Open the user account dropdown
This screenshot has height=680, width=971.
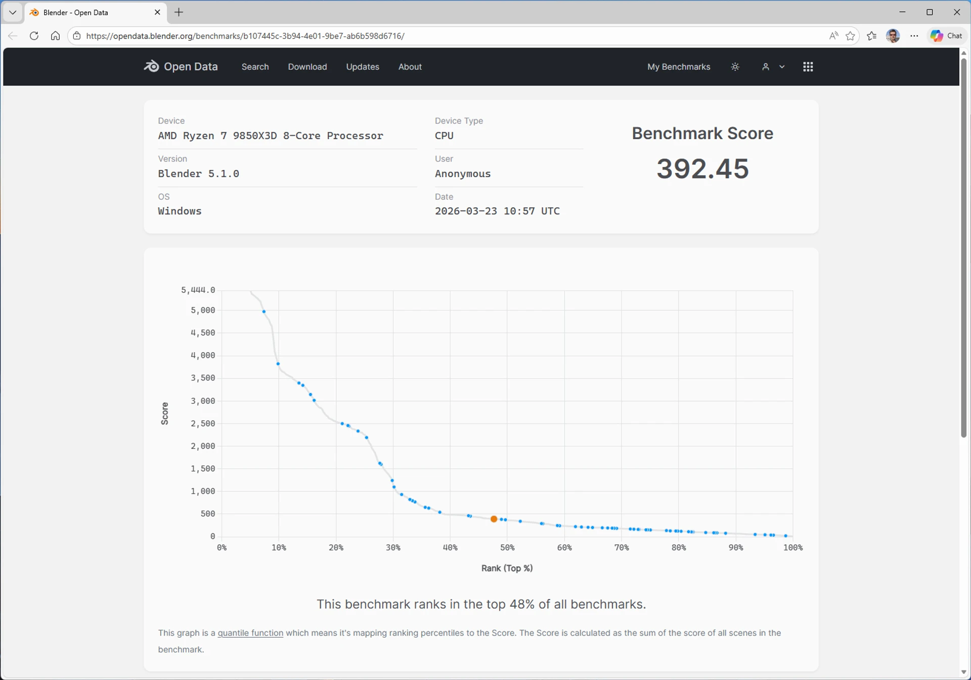[x=773, y=67]
